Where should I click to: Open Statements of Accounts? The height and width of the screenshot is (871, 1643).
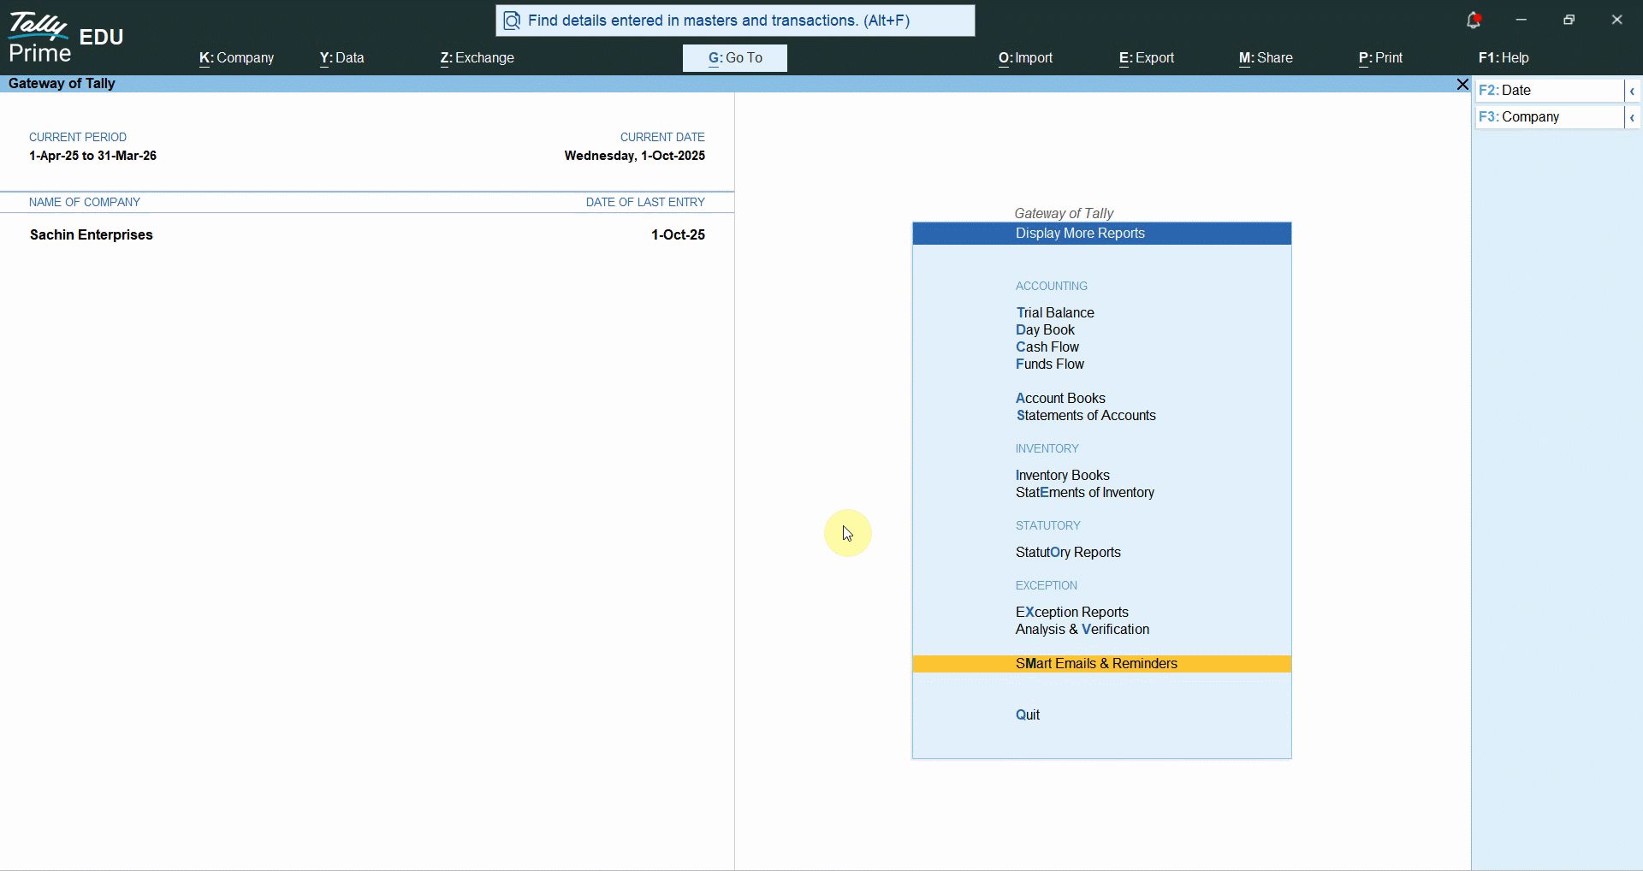click(1085, 416)
